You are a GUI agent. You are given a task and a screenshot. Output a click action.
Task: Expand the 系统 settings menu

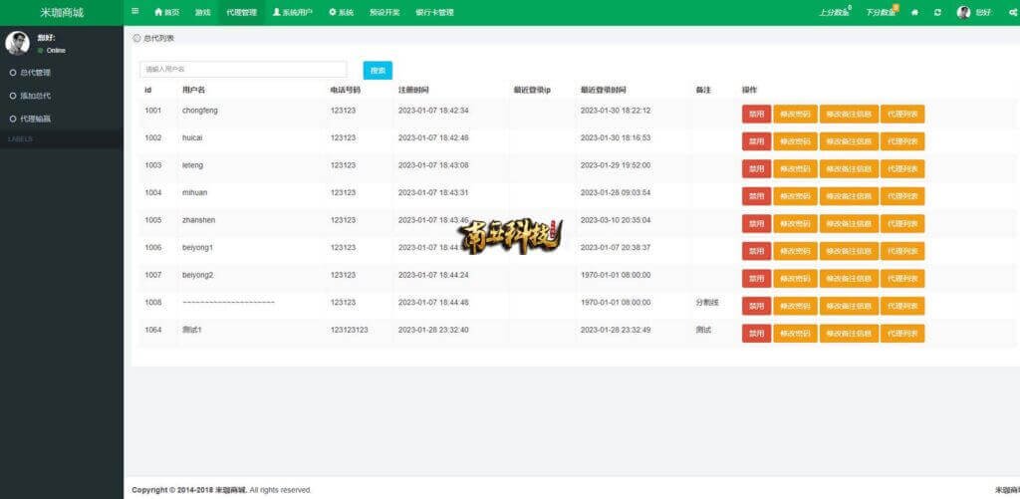click(x=341, y=13)
